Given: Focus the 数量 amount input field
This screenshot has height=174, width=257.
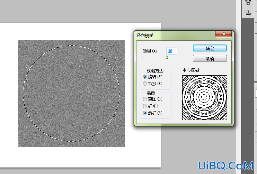Looking at the screenshot, I should coord(171,51).
